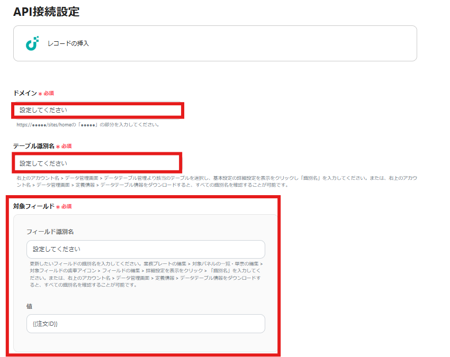The width and height of the screenshot is (450, 357).
Task: Click the フィールド識別名 label
Action: point(50,232)
